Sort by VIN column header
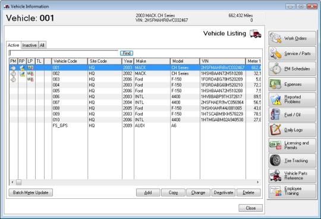 point(223,61)
